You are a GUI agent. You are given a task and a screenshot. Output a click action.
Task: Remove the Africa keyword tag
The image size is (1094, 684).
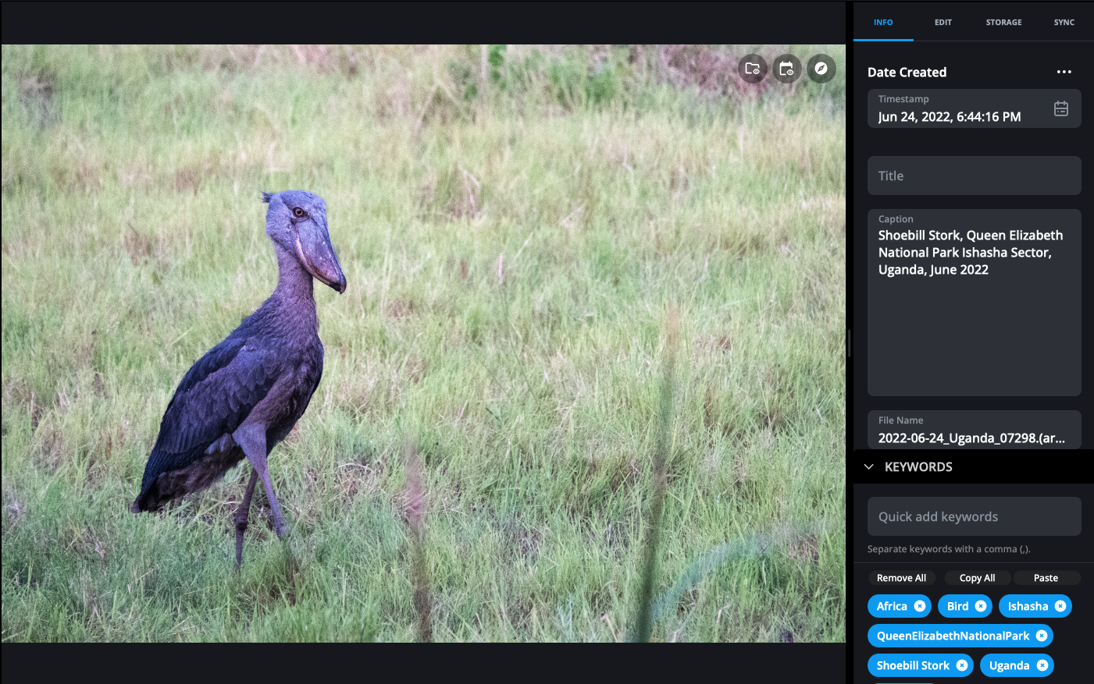920,606
